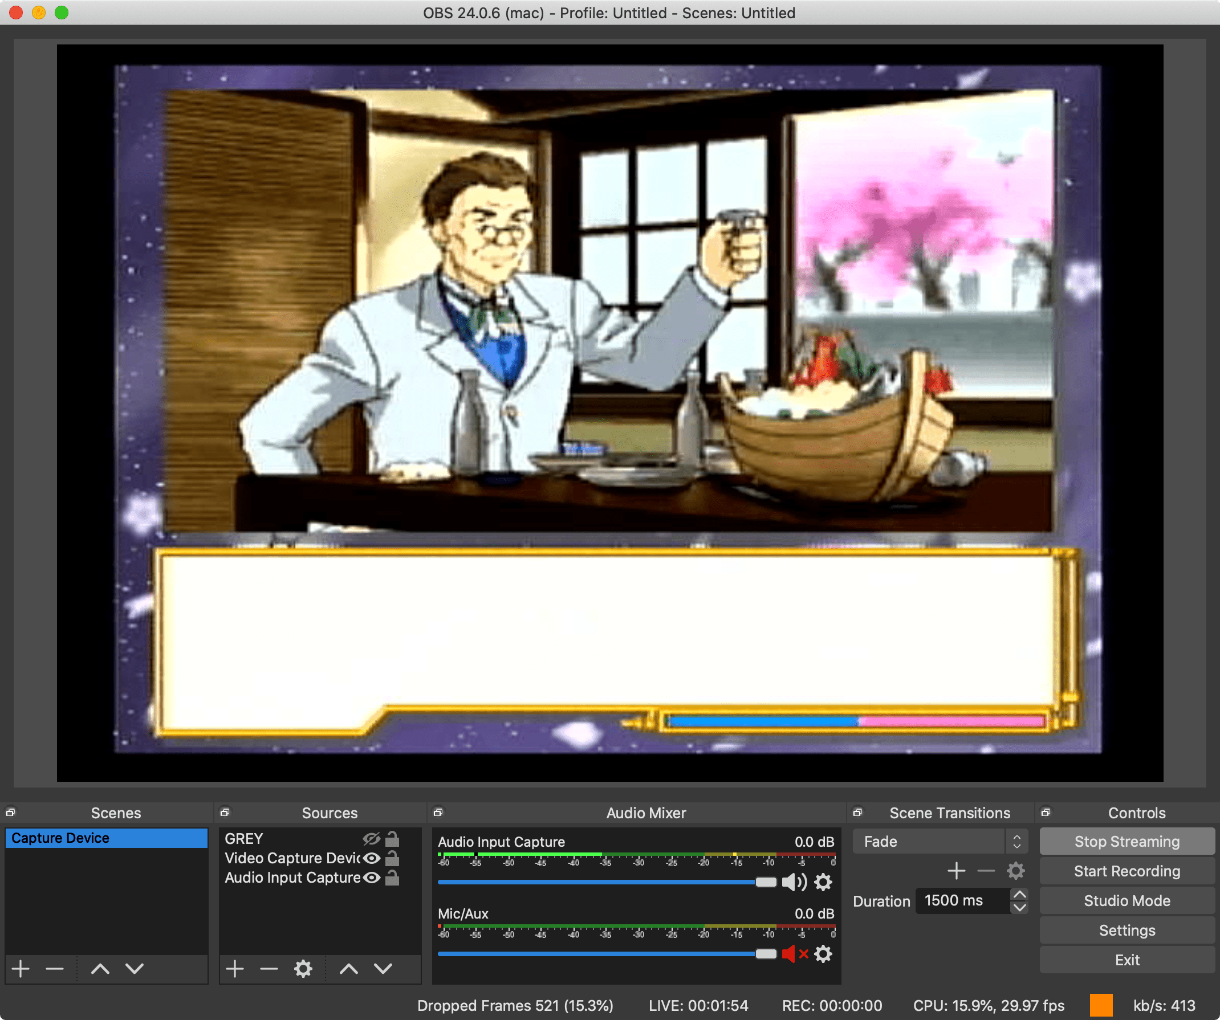This screenshot has height=1020, width=1220.
Task: Click the REC 00:00:00 timer
Action: coord(832,1006)
